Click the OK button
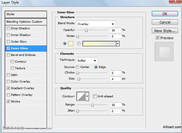 click(165, 14)
